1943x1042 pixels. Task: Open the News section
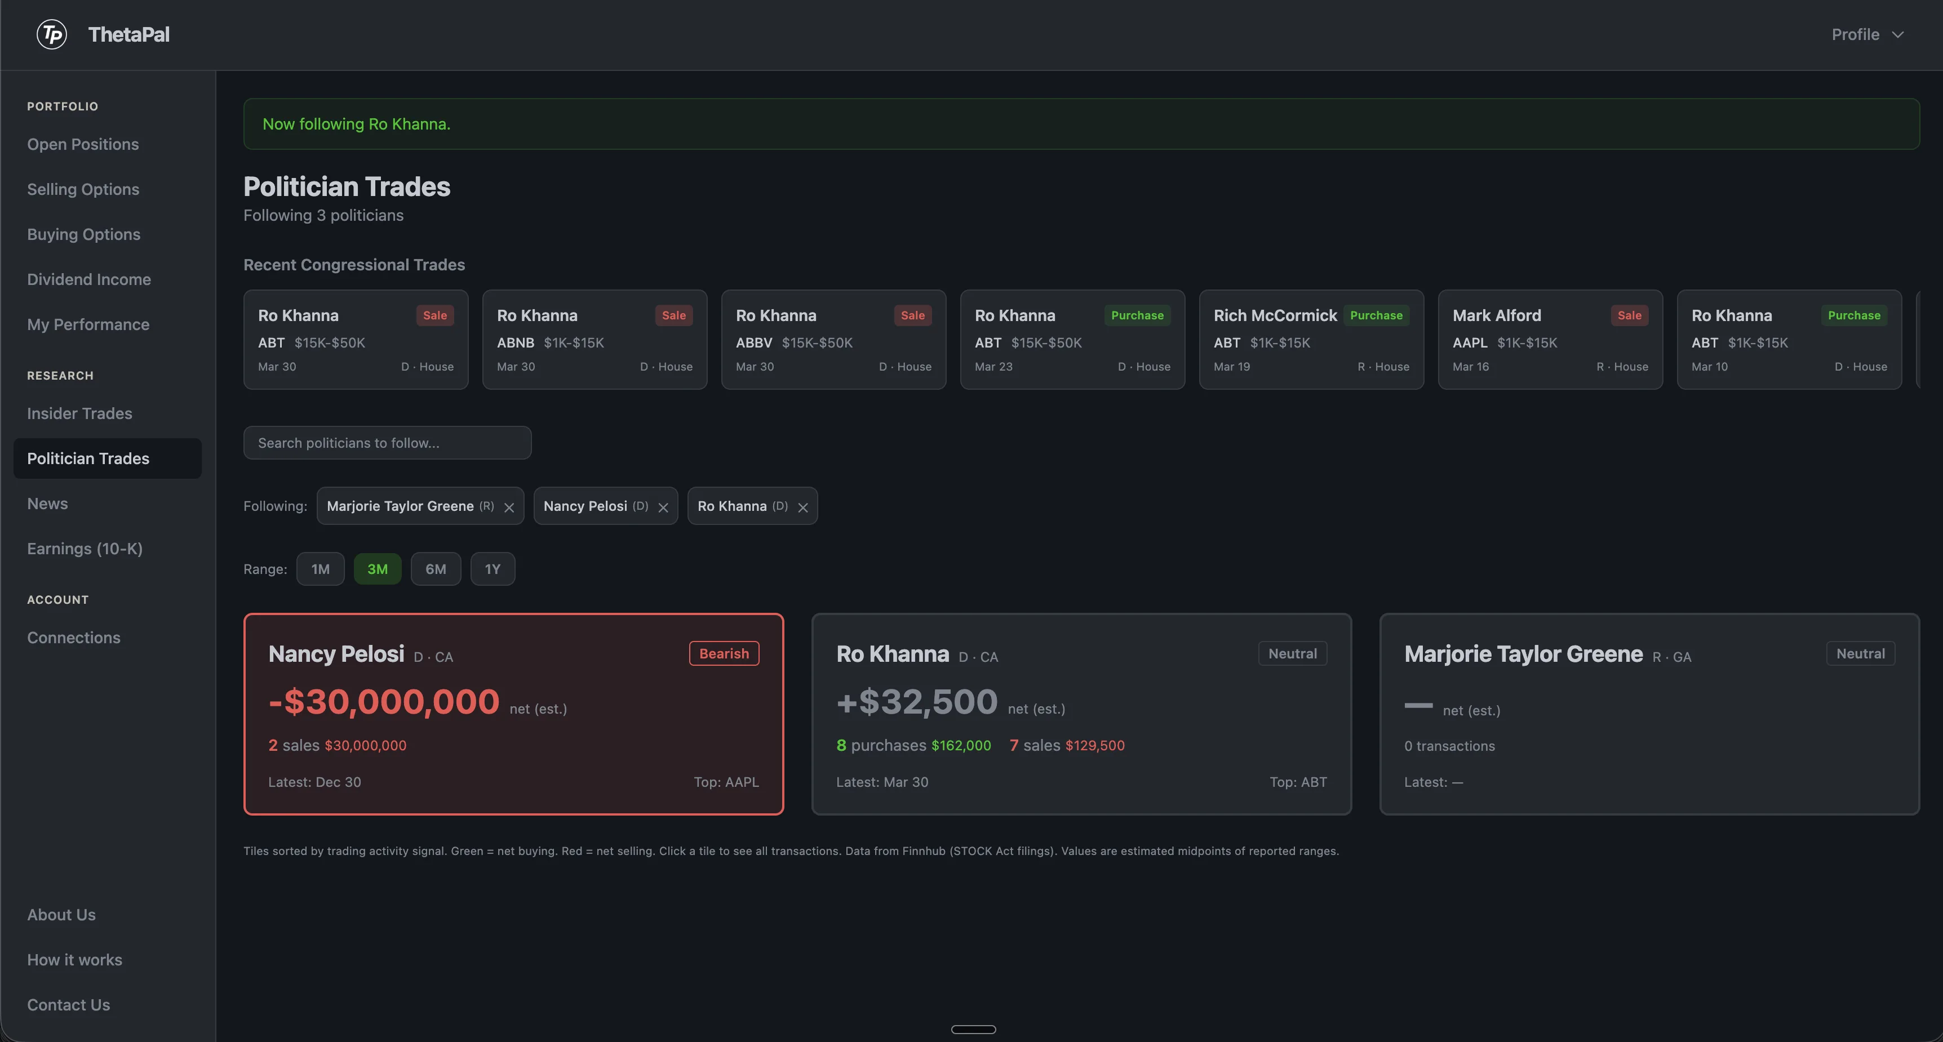click(47, 503)
